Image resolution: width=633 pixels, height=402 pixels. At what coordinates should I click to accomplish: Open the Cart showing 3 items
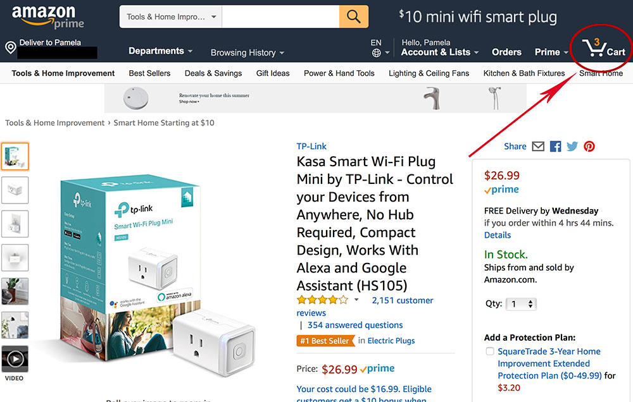(600, 48)
